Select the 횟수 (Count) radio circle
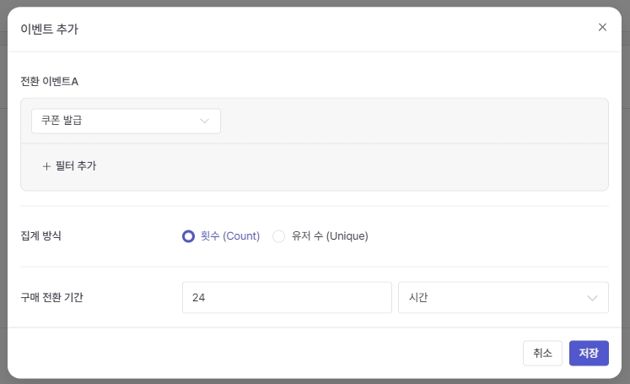 [189, 236]
